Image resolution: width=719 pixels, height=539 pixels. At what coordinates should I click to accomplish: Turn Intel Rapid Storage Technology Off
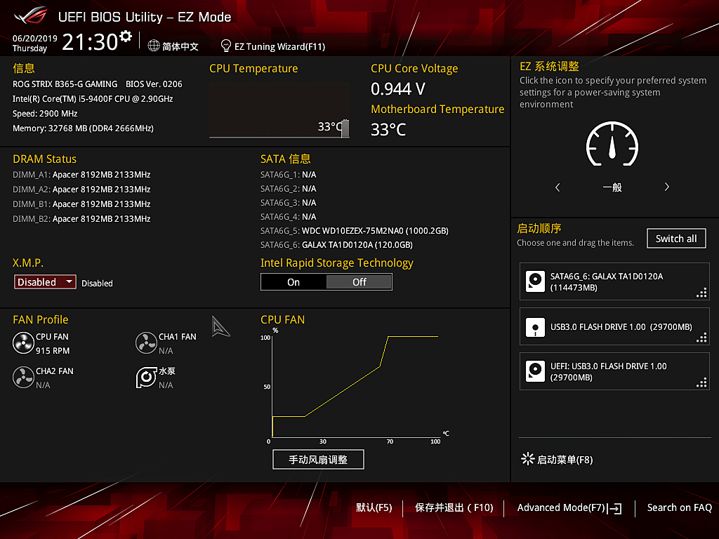pyautogui.click(x=359, y=282)
